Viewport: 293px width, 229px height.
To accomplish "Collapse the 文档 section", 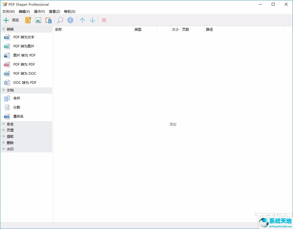I will 26,90.
